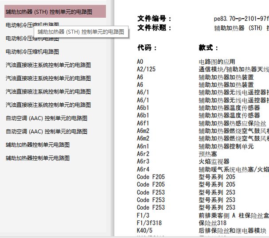Viewport: 269px width, 238px height.
Task: Click code A0 in the document
Action: pyautogui.click(x=140, y=62)
